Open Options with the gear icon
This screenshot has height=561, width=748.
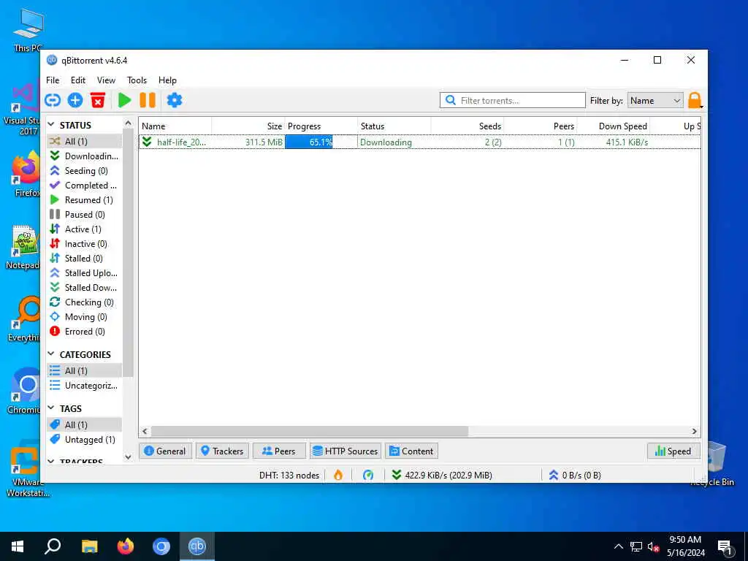[174, 100]
